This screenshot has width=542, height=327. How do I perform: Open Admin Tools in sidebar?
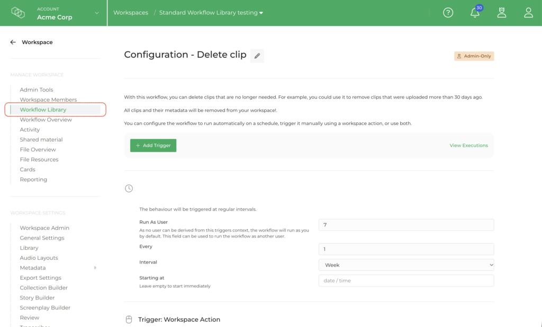click(37, 90)
